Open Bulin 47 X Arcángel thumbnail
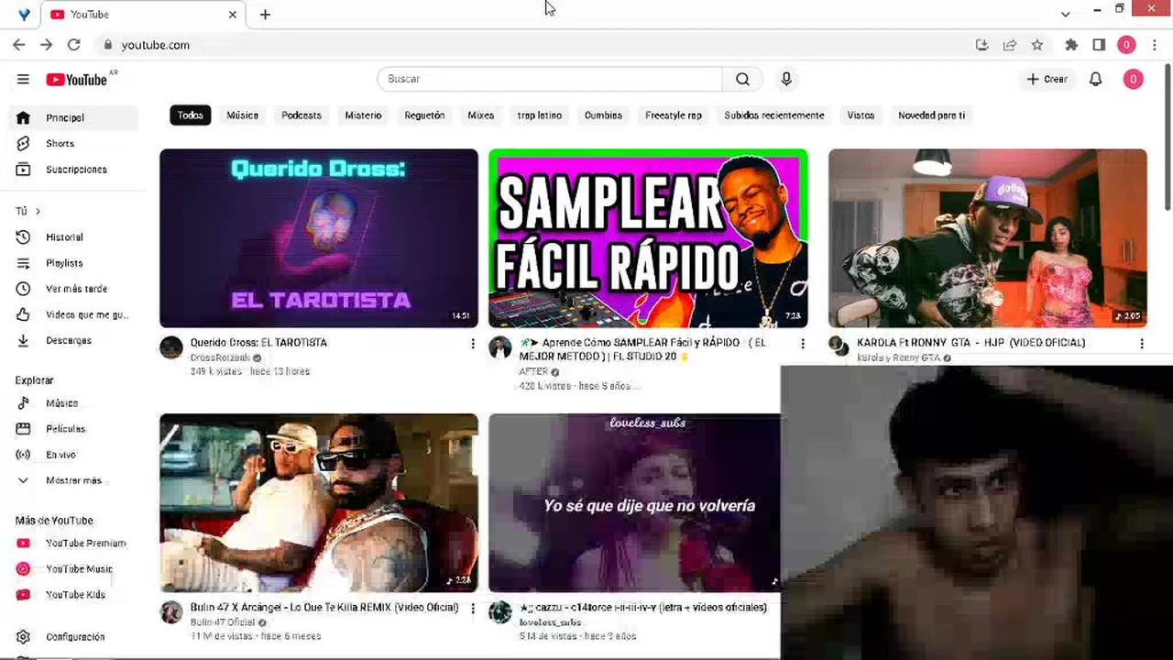The width and height of the screenshot is (1173, 660). pyautogui.click(x=319, y=502)
